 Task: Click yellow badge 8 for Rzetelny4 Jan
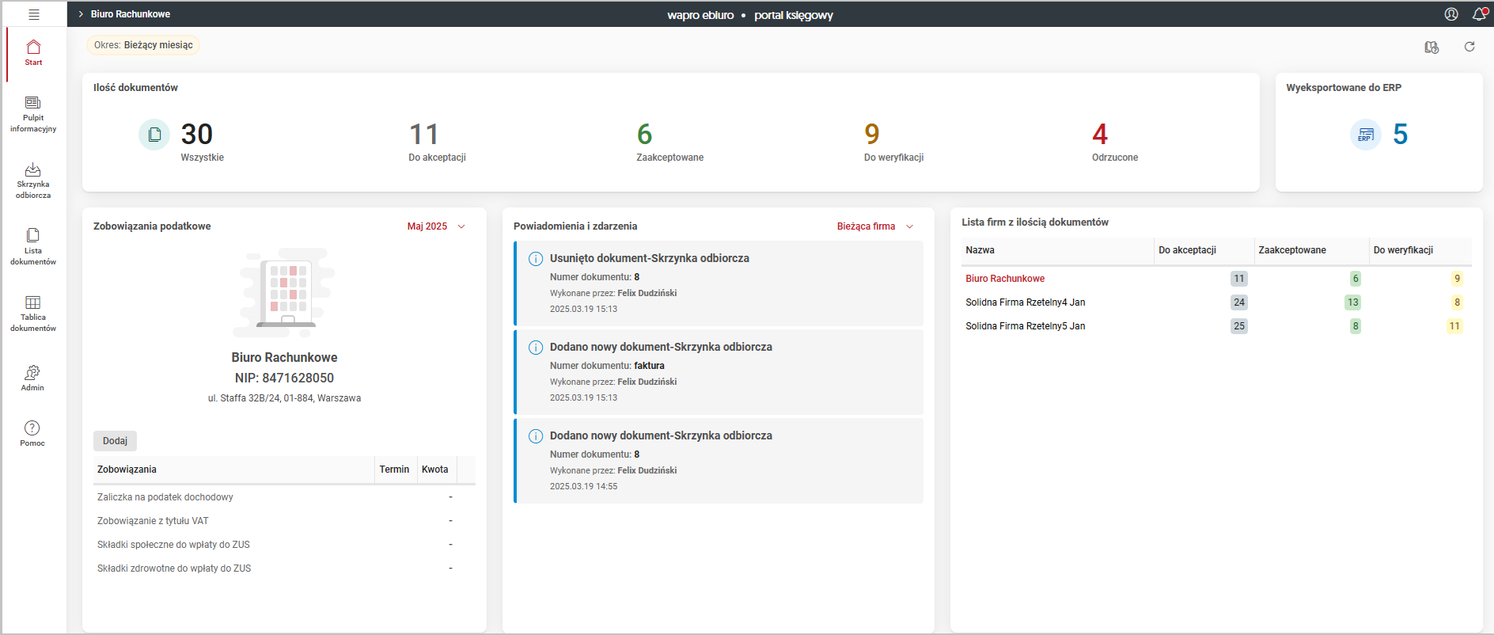(x=1457, y=302)
